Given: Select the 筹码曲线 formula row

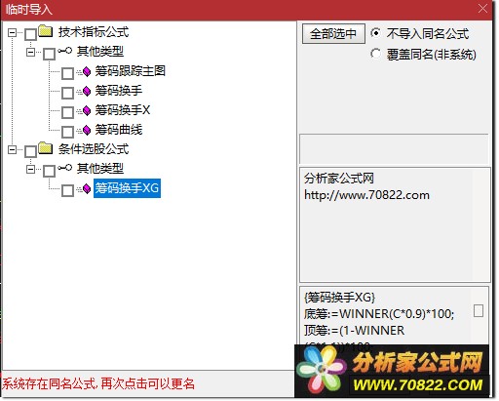Looking at the screenshot, I should coord(118,130).
